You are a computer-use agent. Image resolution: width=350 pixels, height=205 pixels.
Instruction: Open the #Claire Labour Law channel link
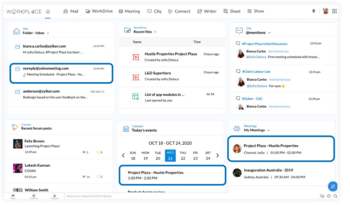(x=256, y=72)
